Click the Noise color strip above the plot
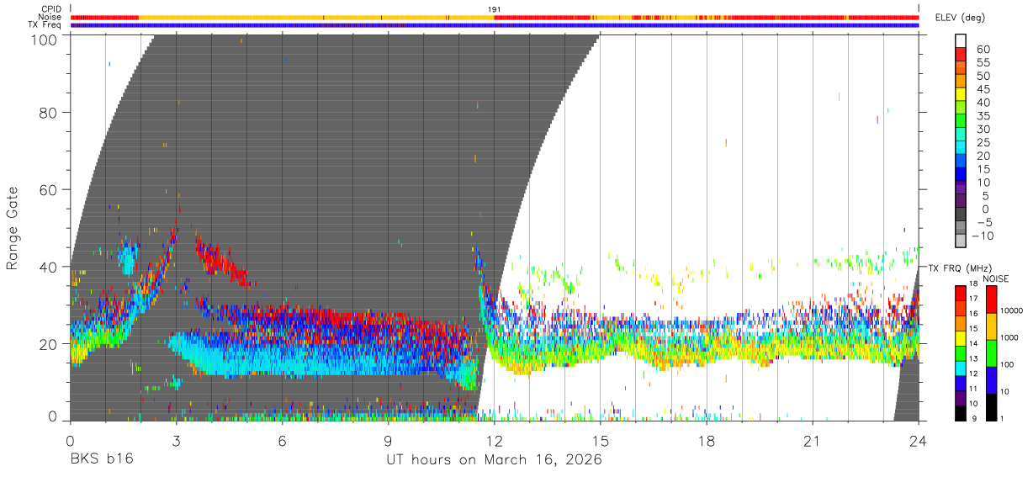This screenshot has width=1033, height=477. point(495,17)
